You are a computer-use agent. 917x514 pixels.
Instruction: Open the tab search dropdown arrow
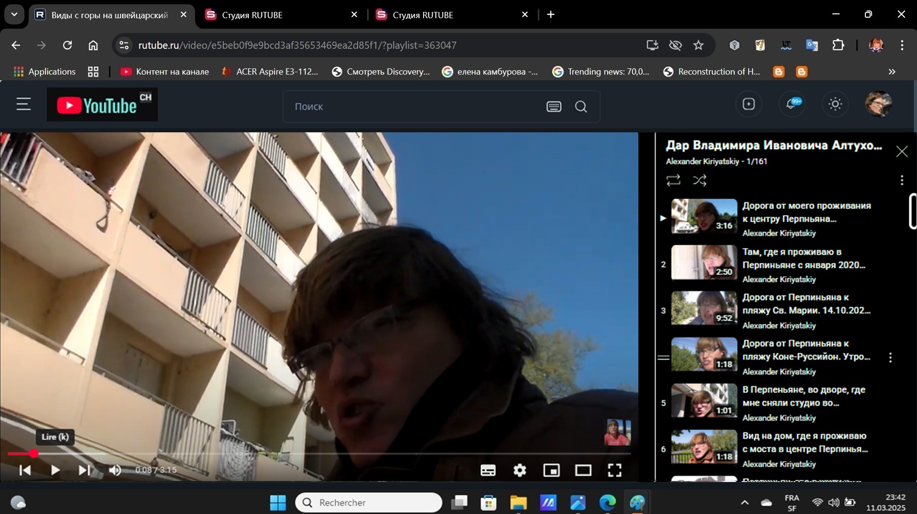tap(14, 14)
